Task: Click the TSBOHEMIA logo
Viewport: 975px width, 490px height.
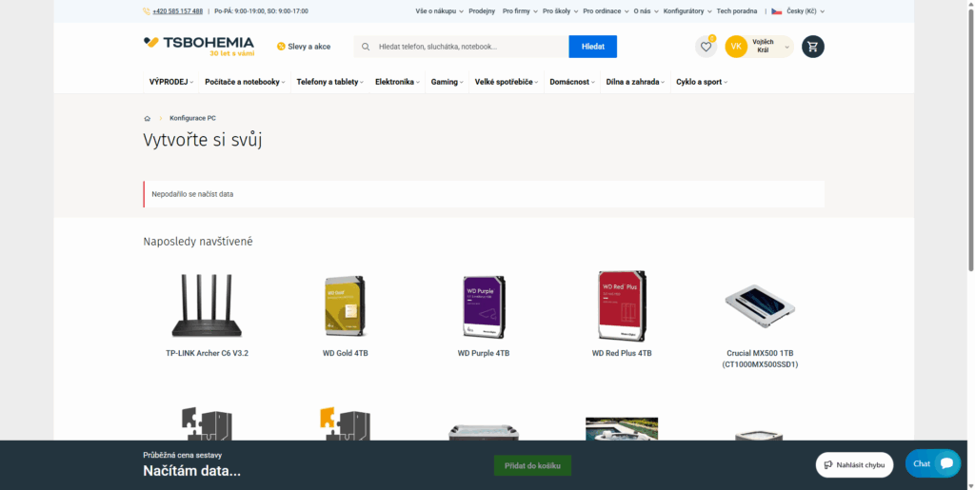Action: click(199, 46)
